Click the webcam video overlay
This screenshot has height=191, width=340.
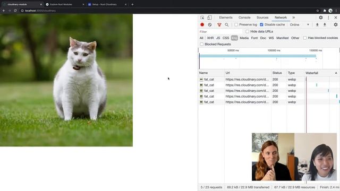tap(294, 157)
